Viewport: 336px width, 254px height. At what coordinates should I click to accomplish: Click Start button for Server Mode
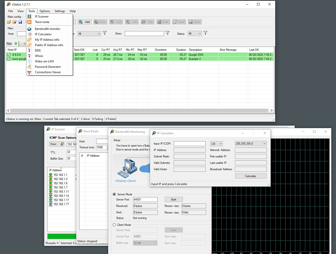point(173,199)
